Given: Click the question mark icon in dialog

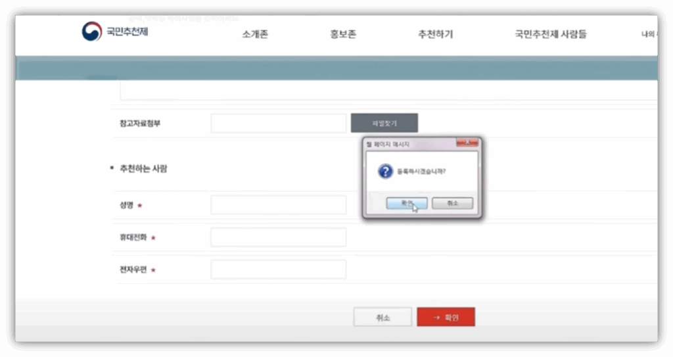Looking at the screenshot, I should click(x=385, y=172).
